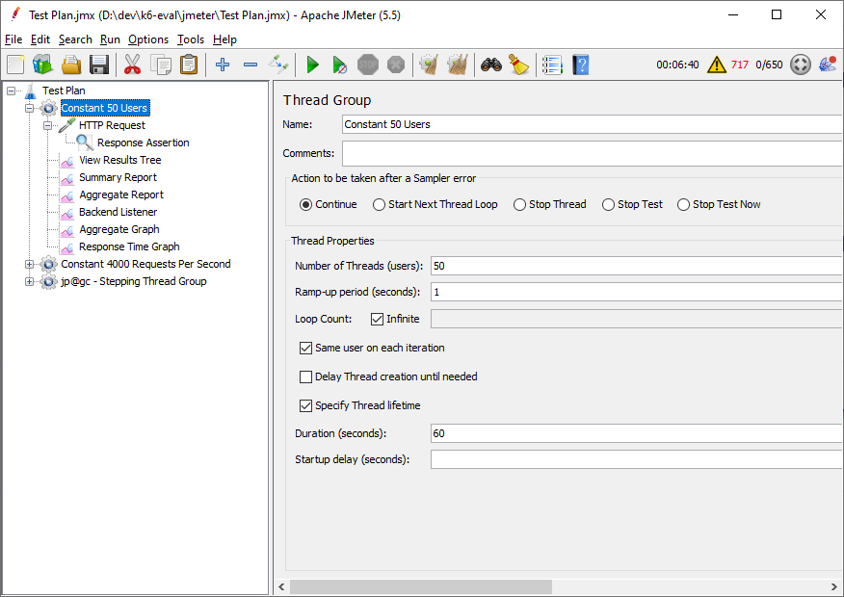844x597 pixels.
Task: Click the scroll left arrow
Action: click(x=281, y=586)
